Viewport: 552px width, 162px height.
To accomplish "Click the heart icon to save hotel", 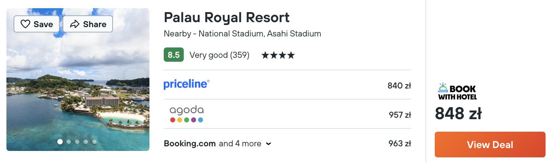I will 25,24.
